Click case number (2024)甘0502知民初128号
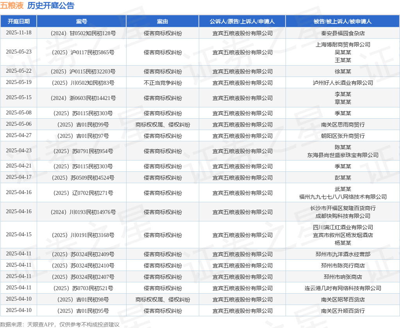The height and width of the screenshot is (328, 400). pos(83,33)
